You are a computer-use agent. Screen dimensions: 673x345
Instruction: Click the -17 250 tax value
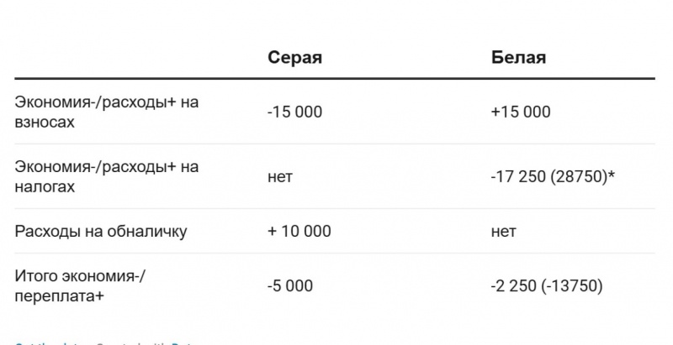(515, 177)
